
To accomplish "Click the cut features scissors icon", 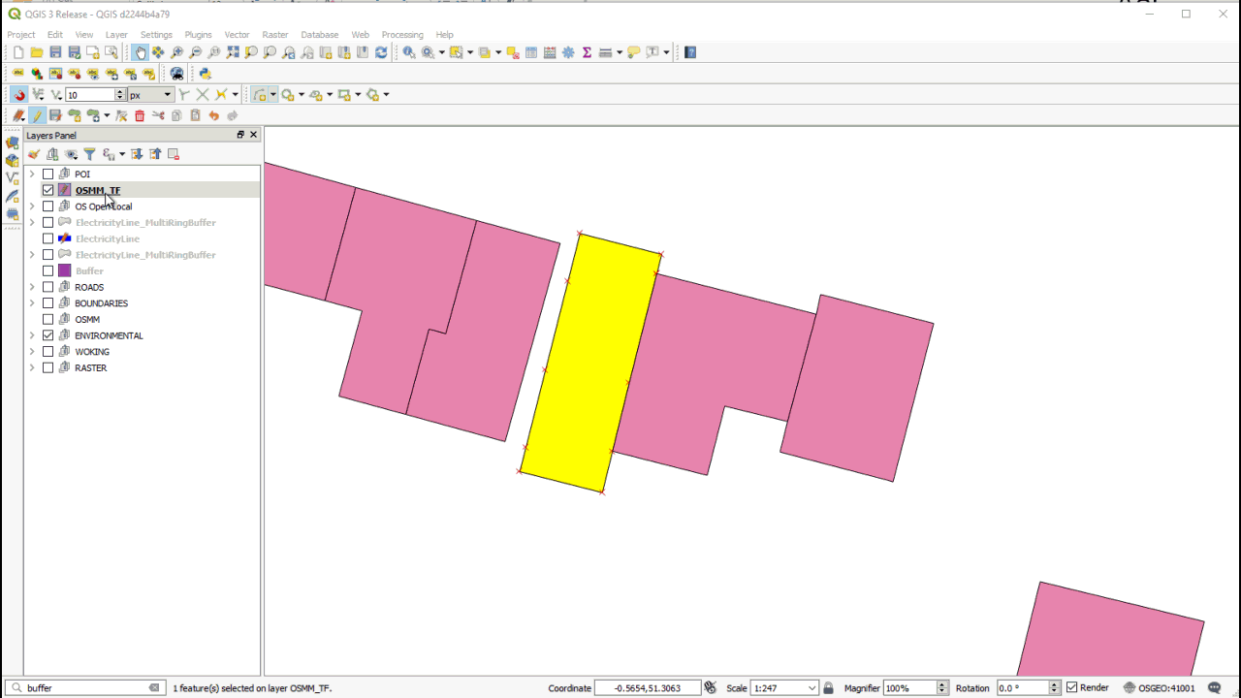I will point(158,115).
